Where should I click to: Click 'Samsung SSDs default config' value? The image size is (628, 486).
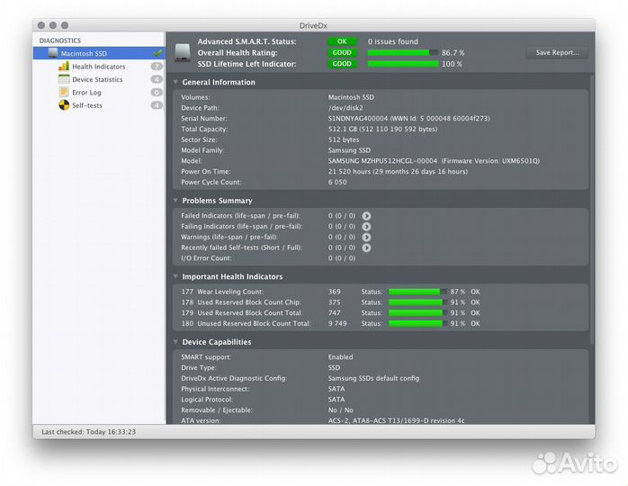(x=373, y=378)
